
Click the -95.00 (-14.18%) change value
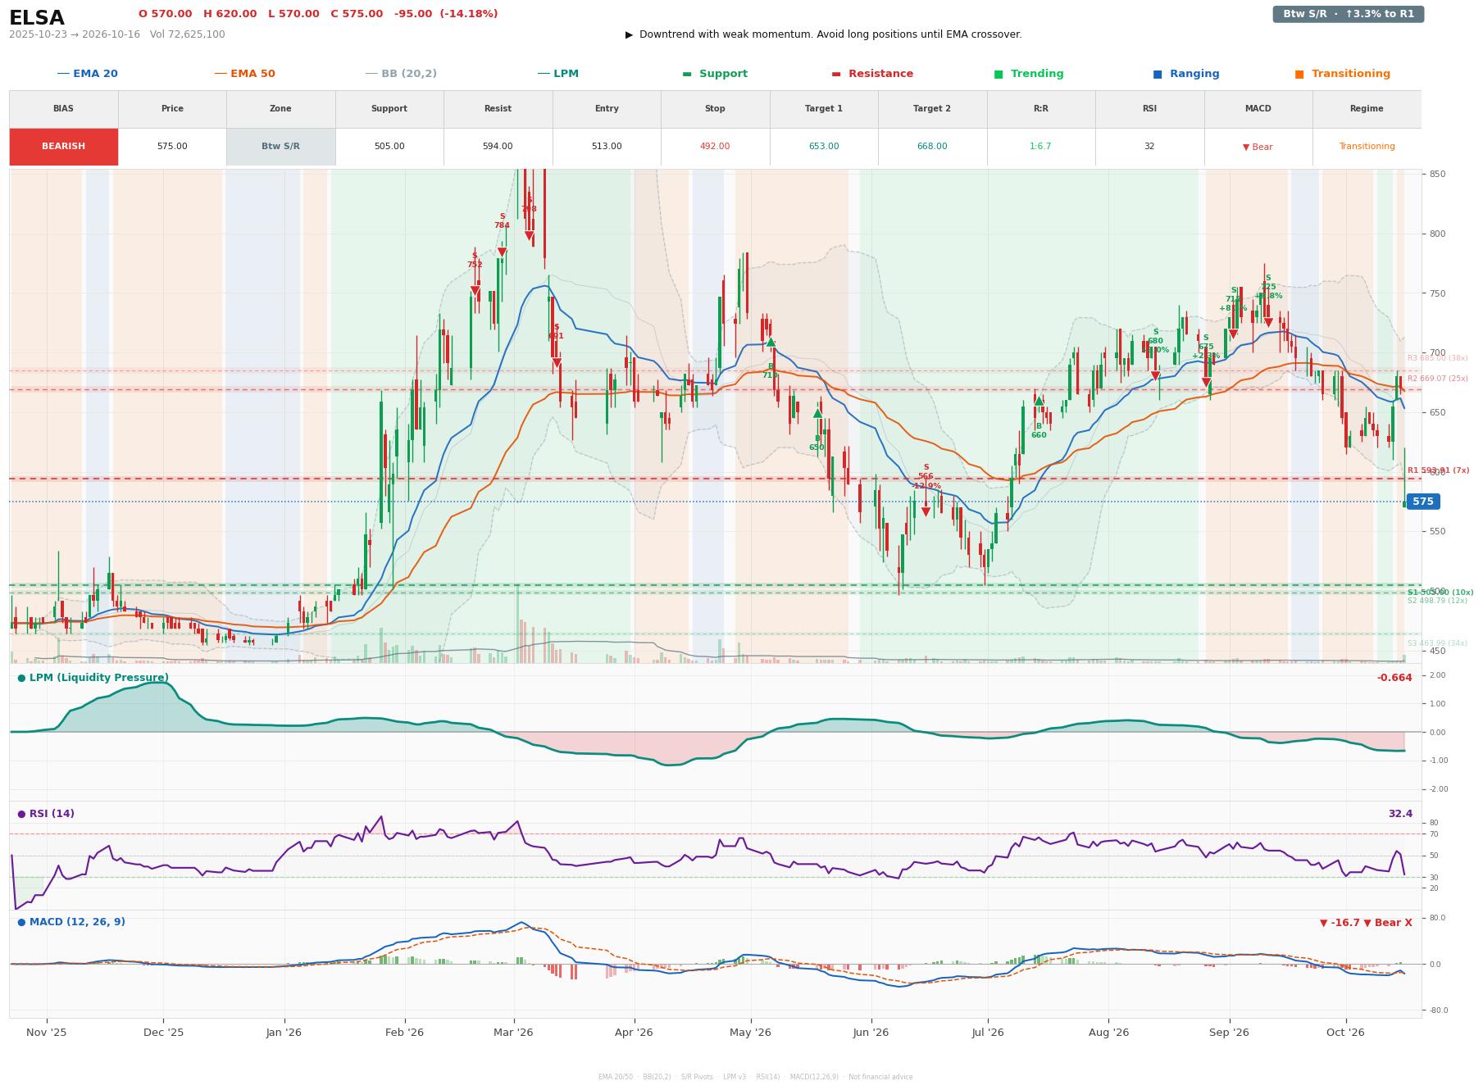pos(446,14)
